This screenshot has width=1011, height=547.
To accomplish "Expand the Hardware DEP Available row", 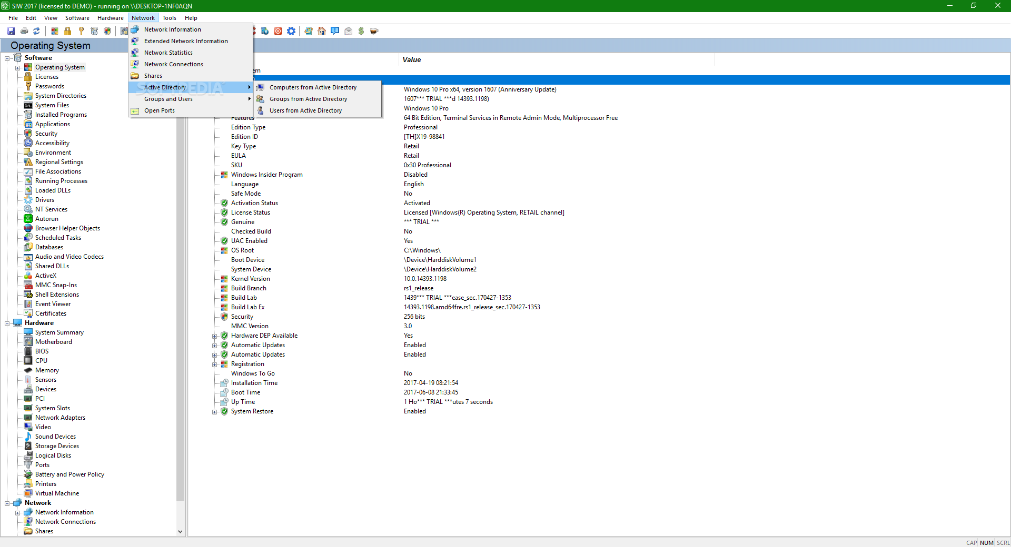I will pyautogui.click(x=214, y=336).
